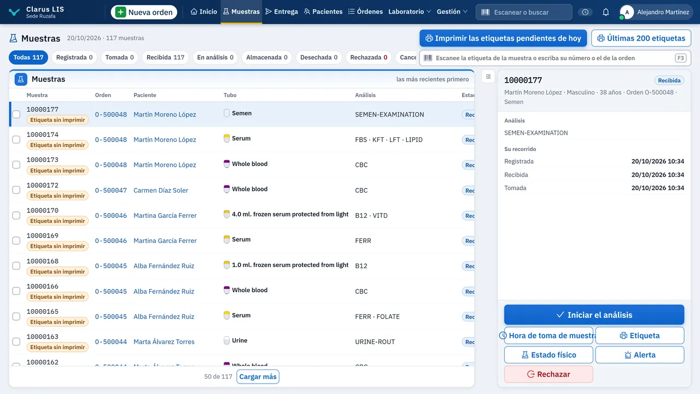700x394 pixels.
Task: Open the notifications bell icon
Action: (605, 12)
